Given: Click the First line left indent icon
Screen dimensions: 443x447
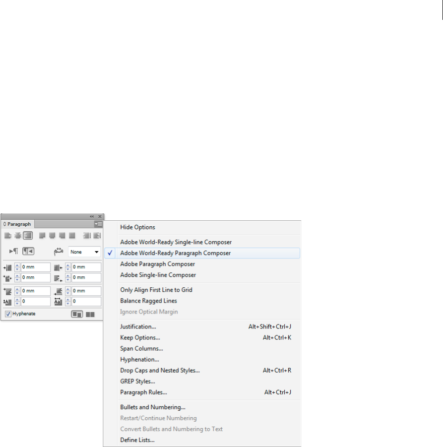Looking at the screenshot, I should 7,278.
